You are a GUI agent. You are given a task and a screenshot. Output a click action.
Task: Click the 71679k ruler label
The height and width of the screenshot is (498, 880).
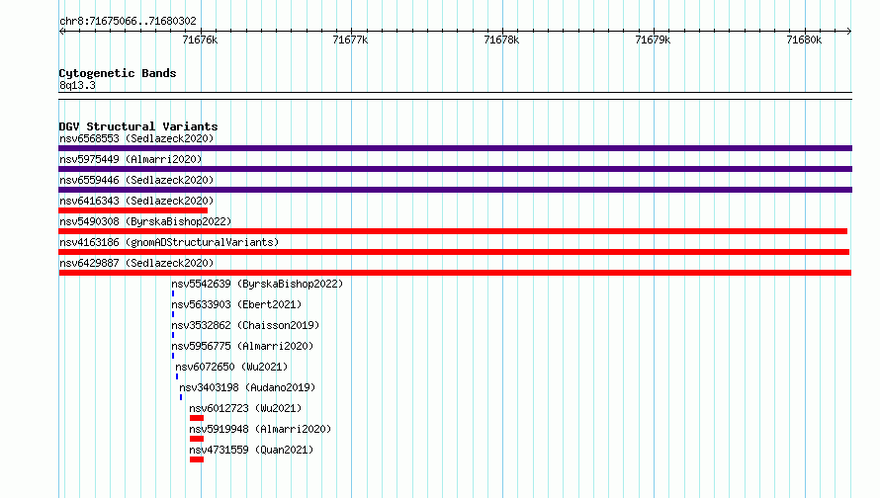coord(653,40)
